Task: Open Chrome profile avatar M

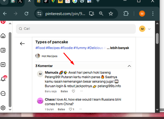Action: [x=142, y=14]
